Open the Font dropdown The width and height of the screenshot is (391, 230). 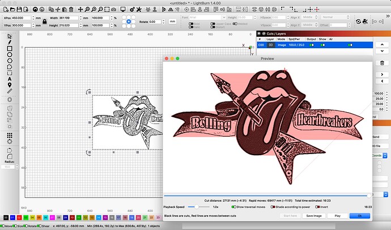(207, 18)
